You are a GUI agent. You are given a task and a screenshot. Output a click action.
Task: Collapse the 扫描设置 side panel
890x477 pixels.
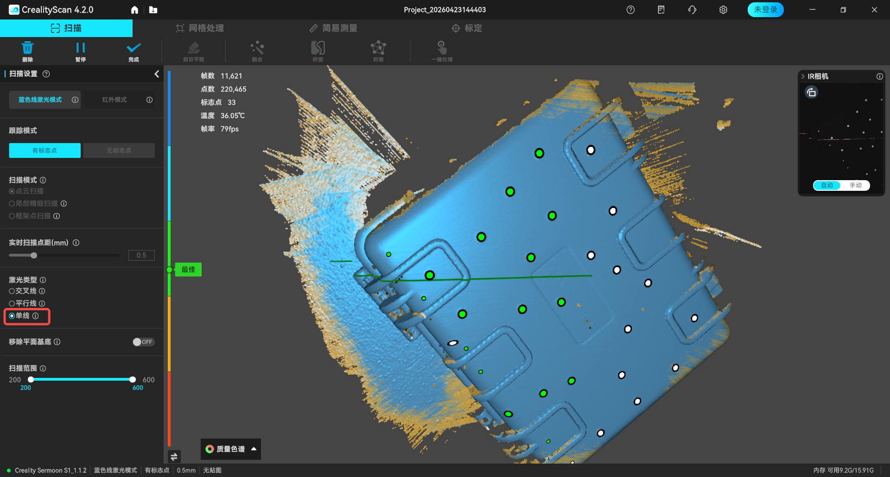(x=157, y=74)
